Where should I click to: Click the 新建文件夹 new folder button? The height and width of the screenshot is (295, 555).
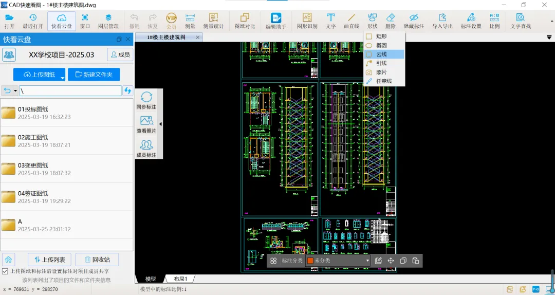pyautogui.click(x=94, y=75)
